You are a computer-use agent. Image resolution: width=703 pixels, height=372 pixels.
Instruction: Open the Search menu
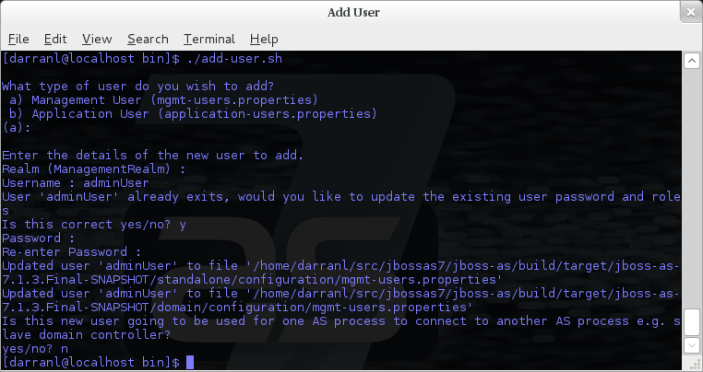[x=148, y=39]
